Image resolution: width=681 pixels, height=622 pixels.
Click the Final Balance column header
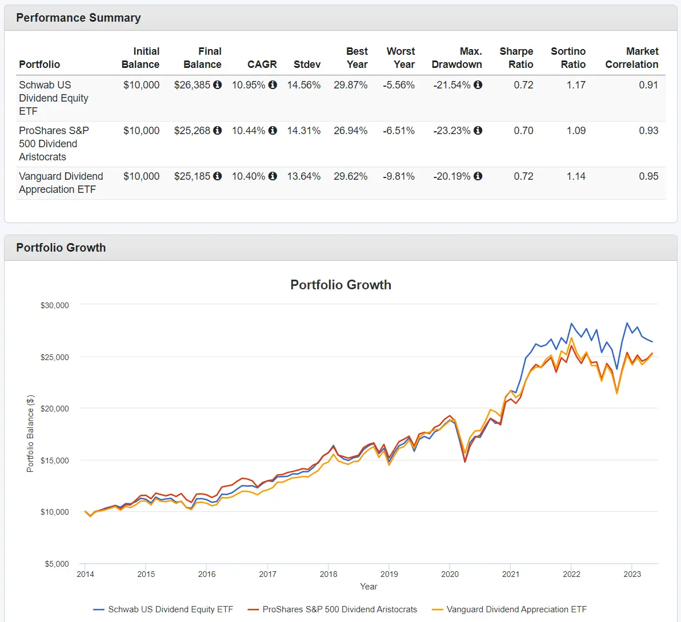(x=202, y=58)
